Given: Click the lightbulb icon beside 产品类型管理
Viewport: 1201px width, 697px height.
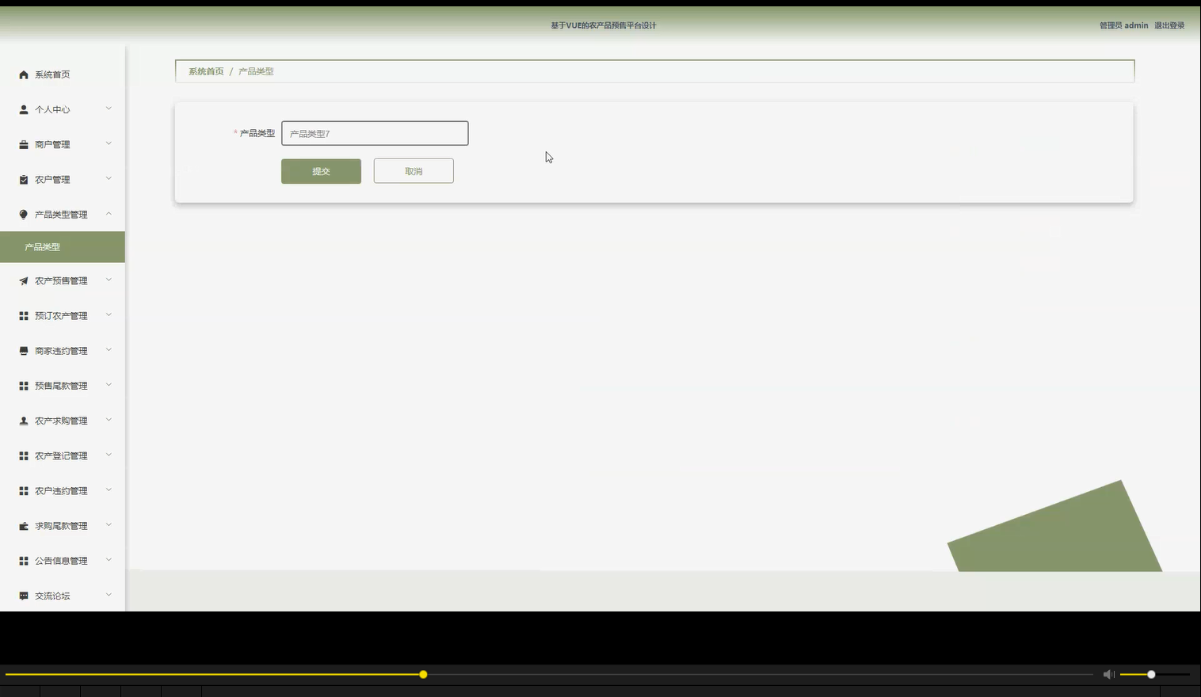Looking at the screenshot, I should tap(24, 215).
